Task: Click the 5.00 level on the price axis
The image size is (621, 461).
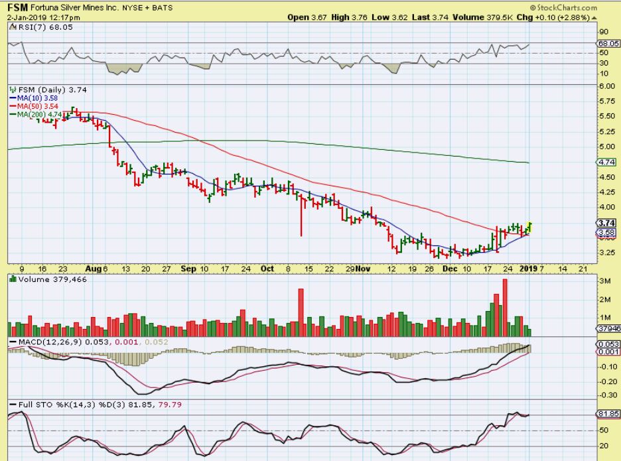Action: tap(607, 147)
